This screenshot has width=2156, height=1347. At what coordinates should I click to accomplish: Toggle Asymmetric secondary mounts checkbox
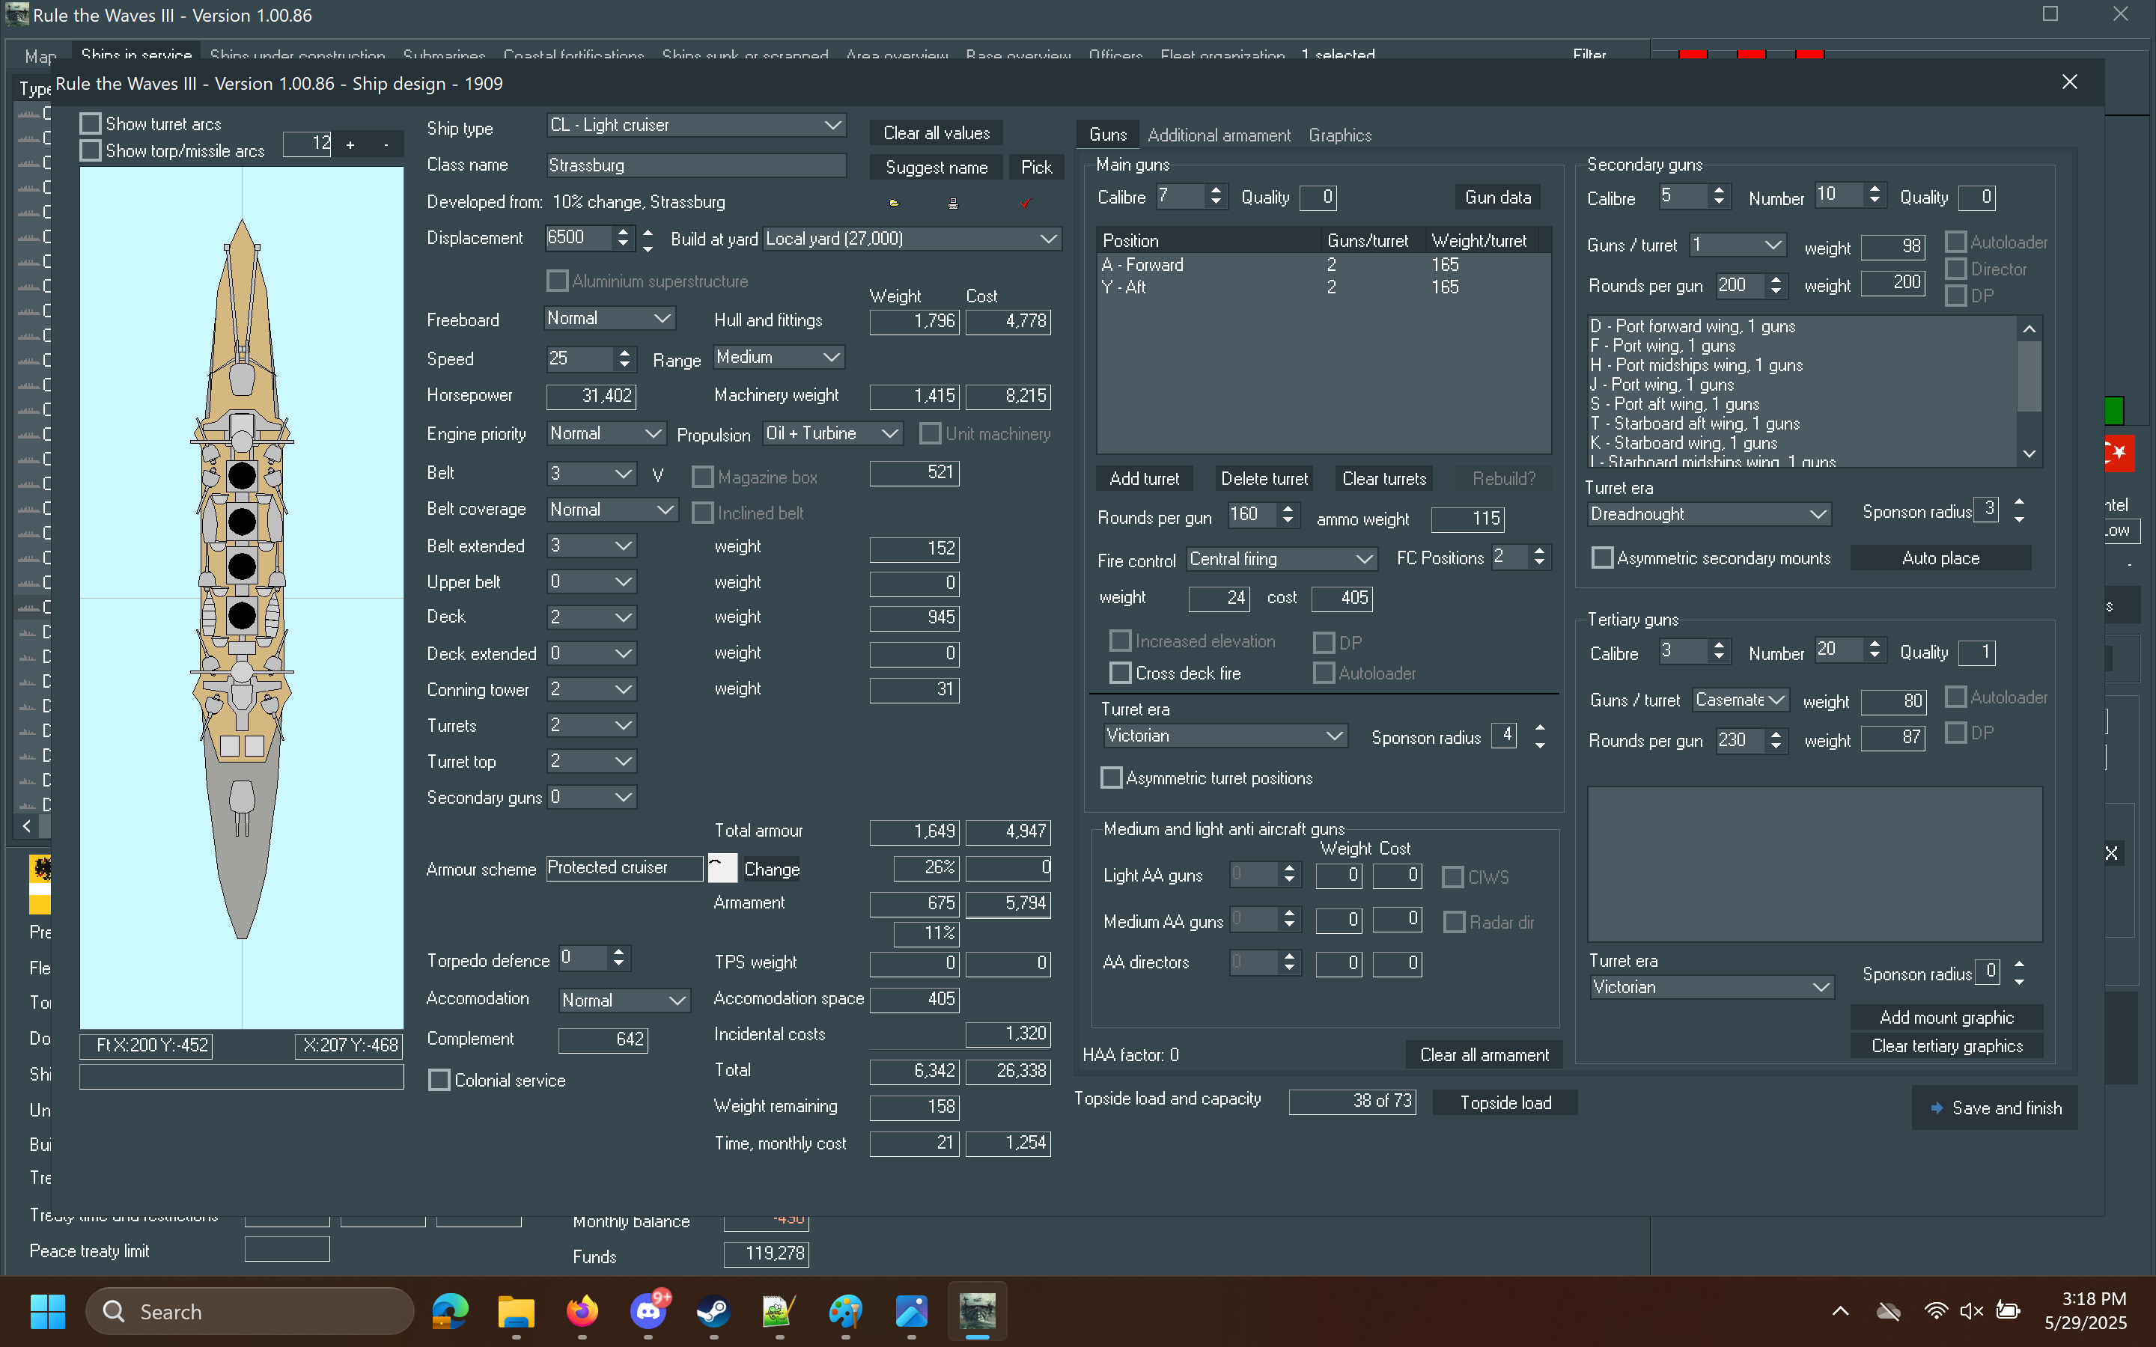1602,558
